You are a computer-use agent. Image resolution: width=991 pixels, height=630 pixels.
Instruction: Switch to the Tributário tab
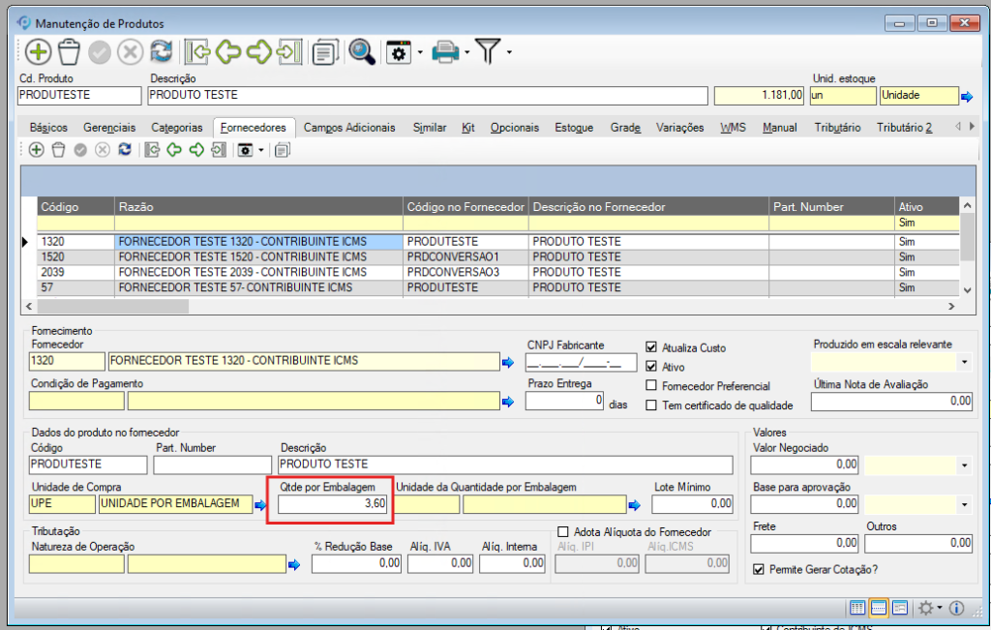[837, 128]
